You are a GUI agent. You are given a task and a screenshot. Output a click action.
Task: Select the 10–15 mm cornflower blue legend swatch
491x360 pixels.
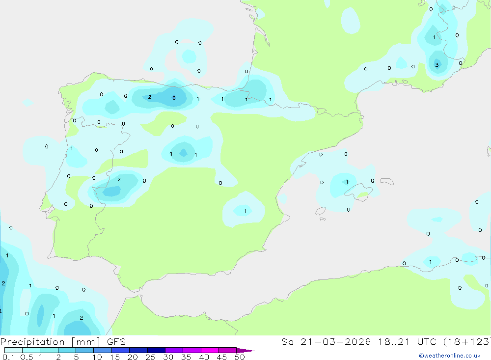pos(103,350)
